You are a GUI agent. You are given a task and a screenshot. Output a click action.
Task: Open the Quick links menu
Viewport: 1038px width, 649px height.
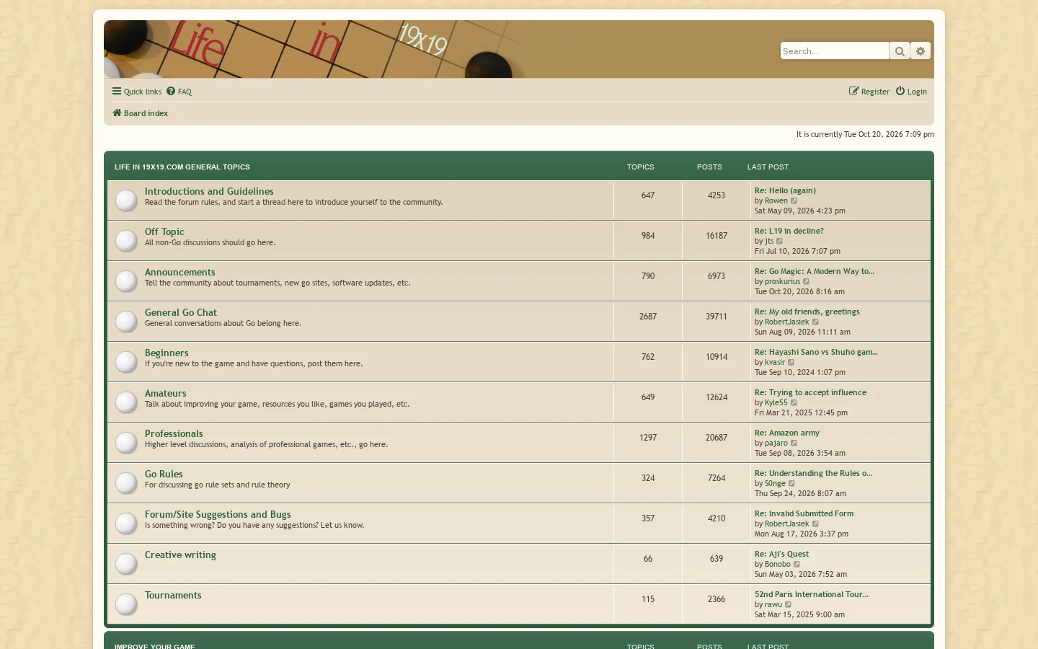click(137, 92)
